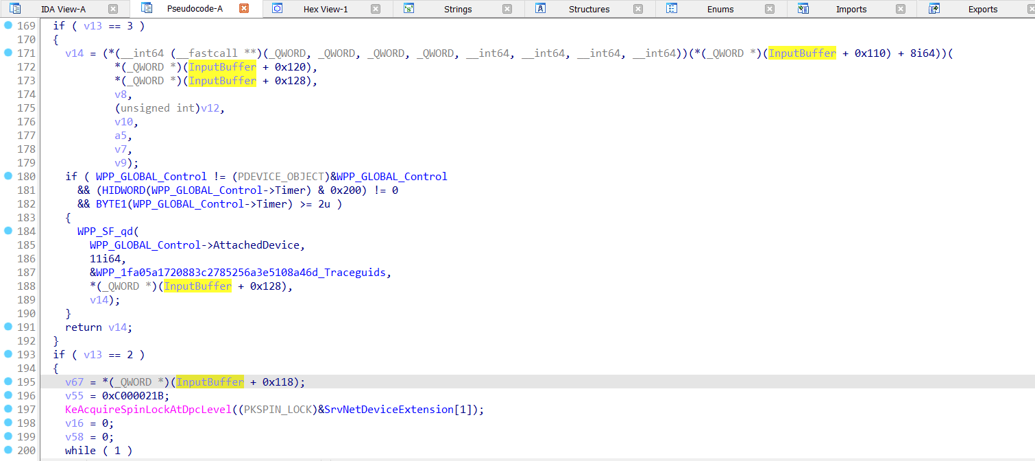This screenshot has width=1035, height=461.
Task: Select the v67 variable on line 195
Action: pyautogui.click(x=74, y=382)
